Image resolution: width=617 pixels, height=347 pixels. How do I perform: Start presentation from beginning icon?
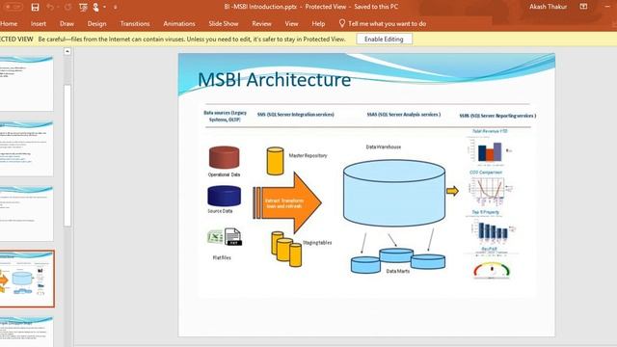pos(83,7)
